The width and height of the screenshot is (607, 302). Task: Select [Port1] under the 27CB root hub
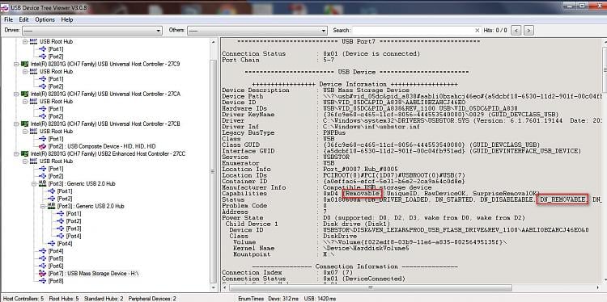(x=56, y=139)
